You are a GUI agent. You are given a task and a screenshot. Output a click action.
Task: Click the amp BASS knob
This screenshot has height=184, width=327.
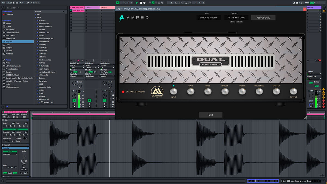coord(208,92)
